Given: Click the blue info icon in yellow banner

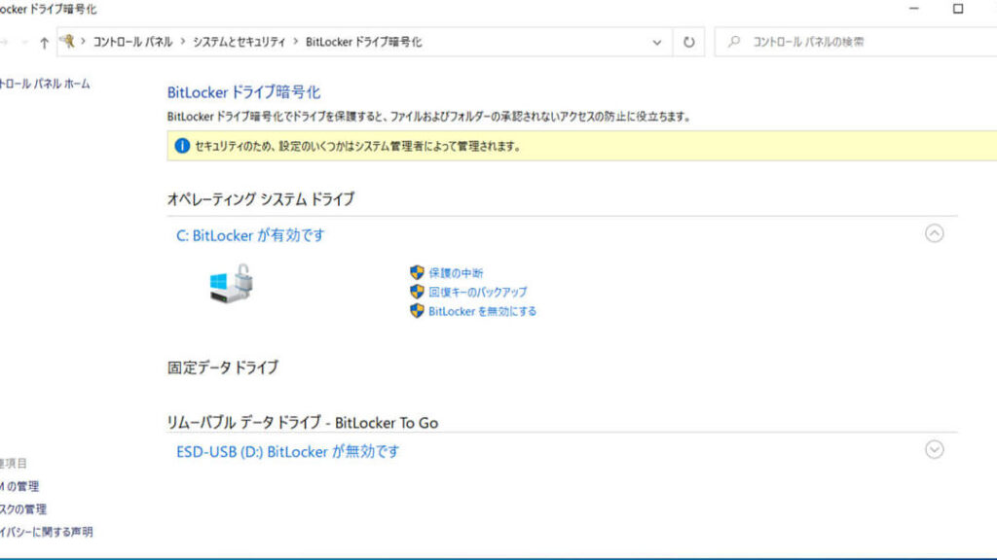Looking at the screenshot, I should pos(181,147).
